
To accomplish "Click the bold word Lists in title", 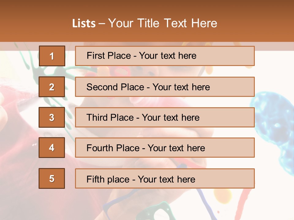I will 84,24.
